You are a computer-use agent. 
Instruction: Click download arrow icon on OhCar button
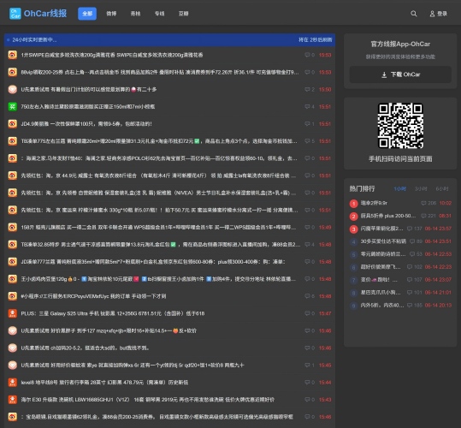tap(384, 74)
